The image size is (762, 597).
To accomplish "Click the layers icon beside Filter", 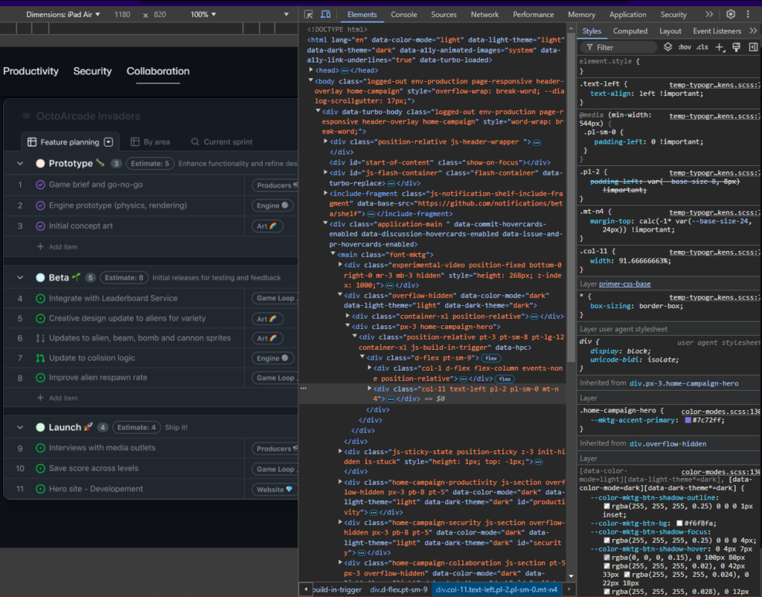I will [667, 47].
